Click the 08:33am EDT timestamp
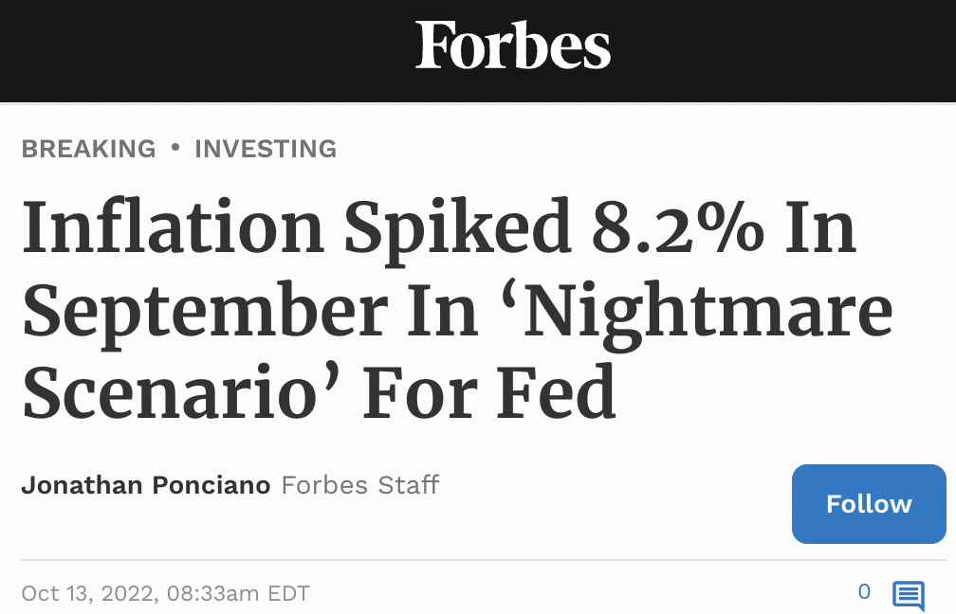956x614 pixels. point(238,594)
